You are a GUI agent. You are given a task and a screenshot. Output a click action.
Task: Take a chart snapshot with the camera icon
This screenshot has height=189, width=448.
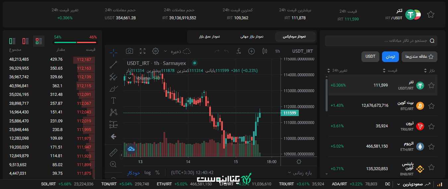(x=129, y=51)
